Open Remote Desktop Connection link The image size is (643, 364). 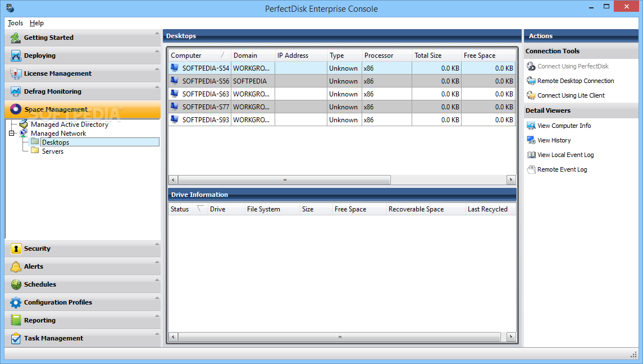pos(576,81)
